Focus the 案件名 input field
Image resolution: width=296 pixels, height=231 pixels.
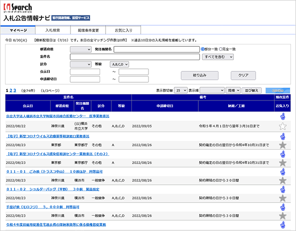pyautogui.click(x=135, y=57)
